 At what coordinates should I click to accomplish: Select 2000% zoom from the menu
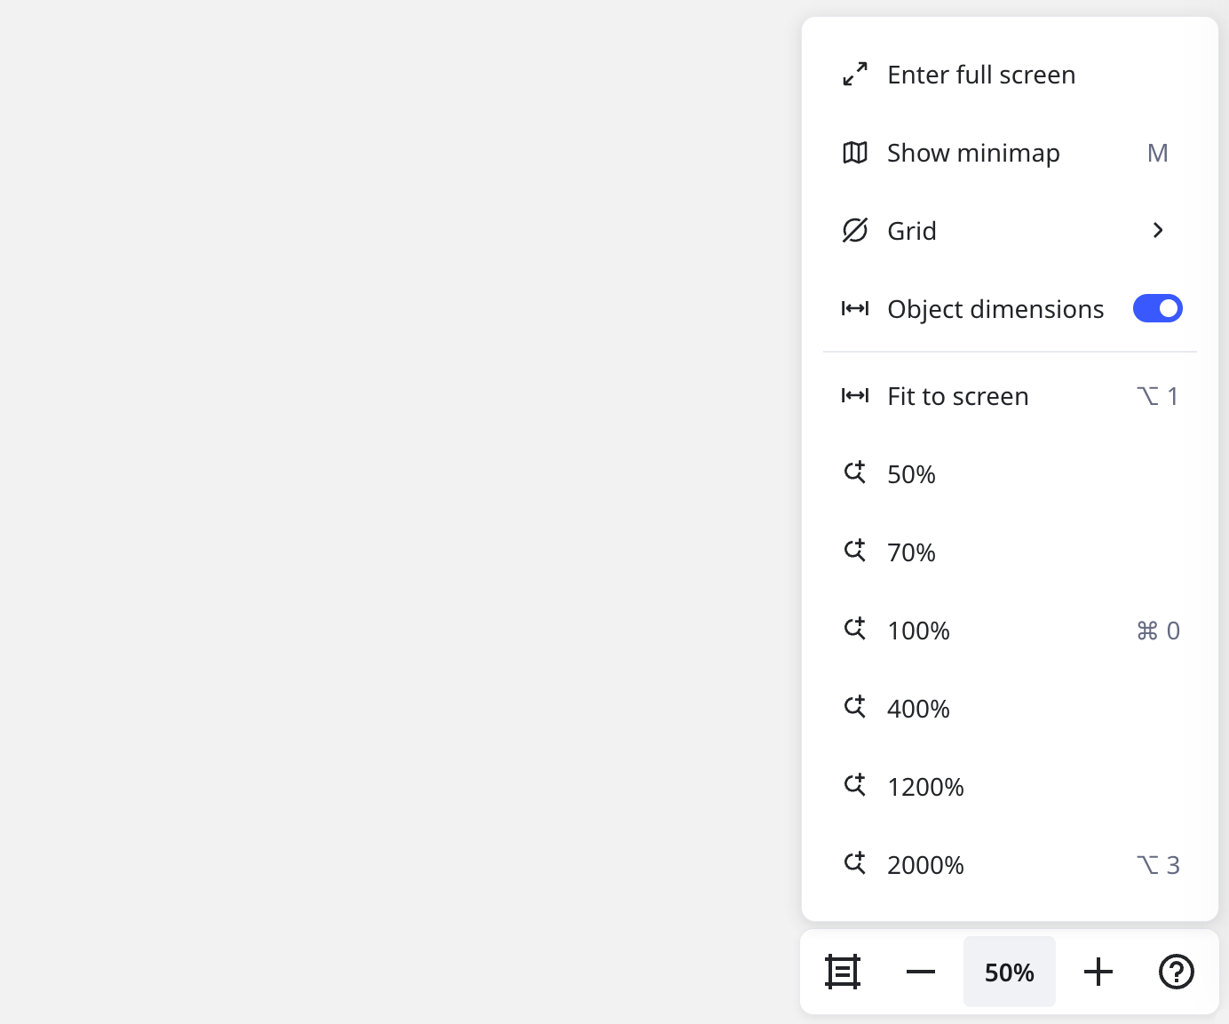pos(925,864)
